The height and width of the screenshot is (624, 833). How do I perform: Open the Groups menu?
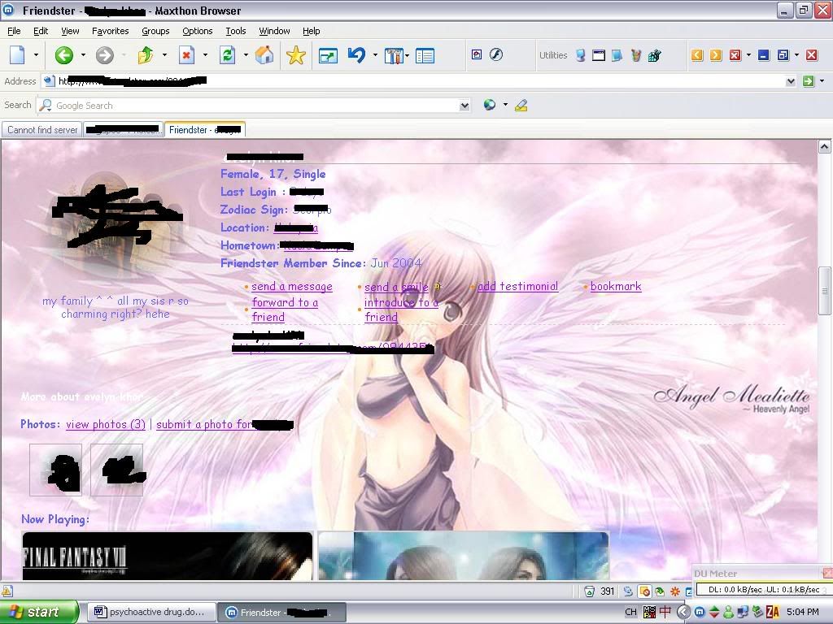click(x=155, y=31)
